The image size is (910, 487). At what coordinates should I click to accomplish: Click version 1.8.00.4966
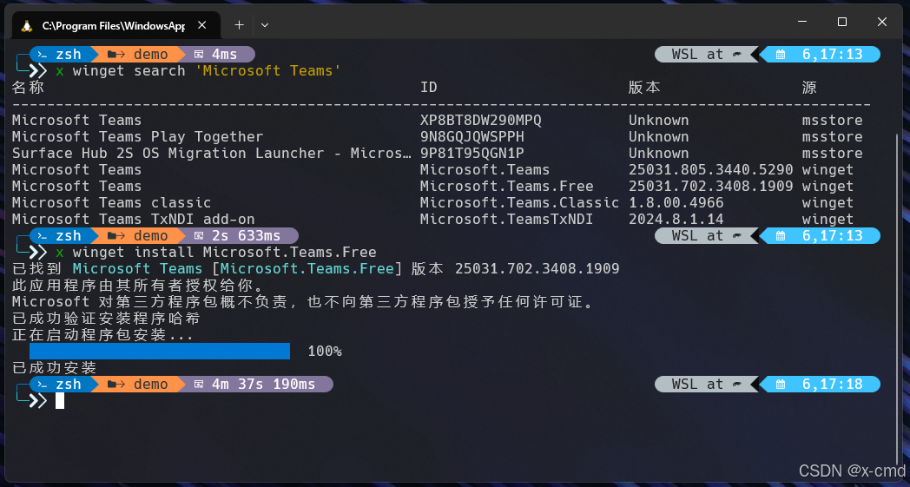(676, 202)
